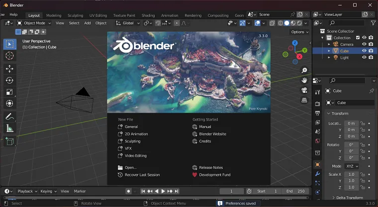Toggle camera view icon in viewport
This screenshot has height=207, width=378.
click(x=304, y=90)
